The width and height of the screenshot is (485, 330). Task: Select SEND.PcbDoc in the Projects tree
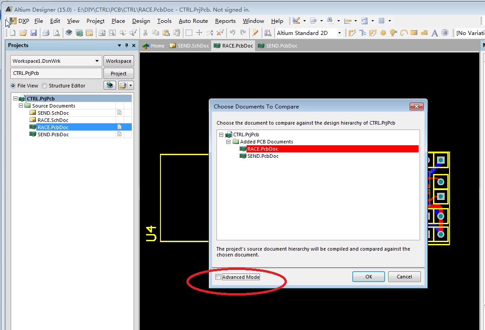53,134
